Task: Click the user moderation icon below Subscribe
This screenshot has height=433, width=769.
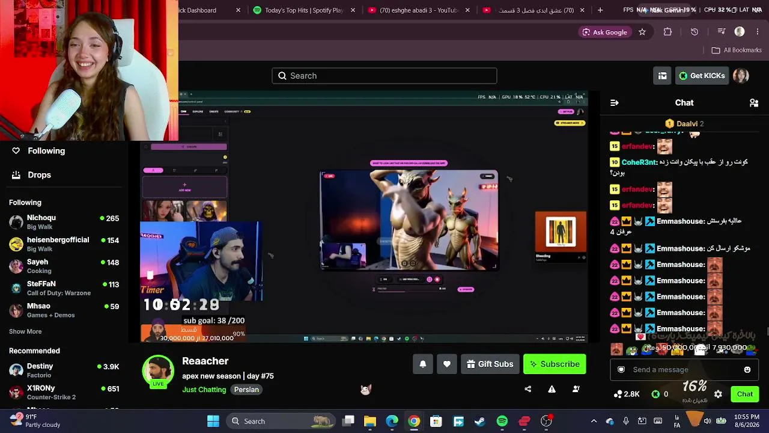Action: (x=576, y=389)
